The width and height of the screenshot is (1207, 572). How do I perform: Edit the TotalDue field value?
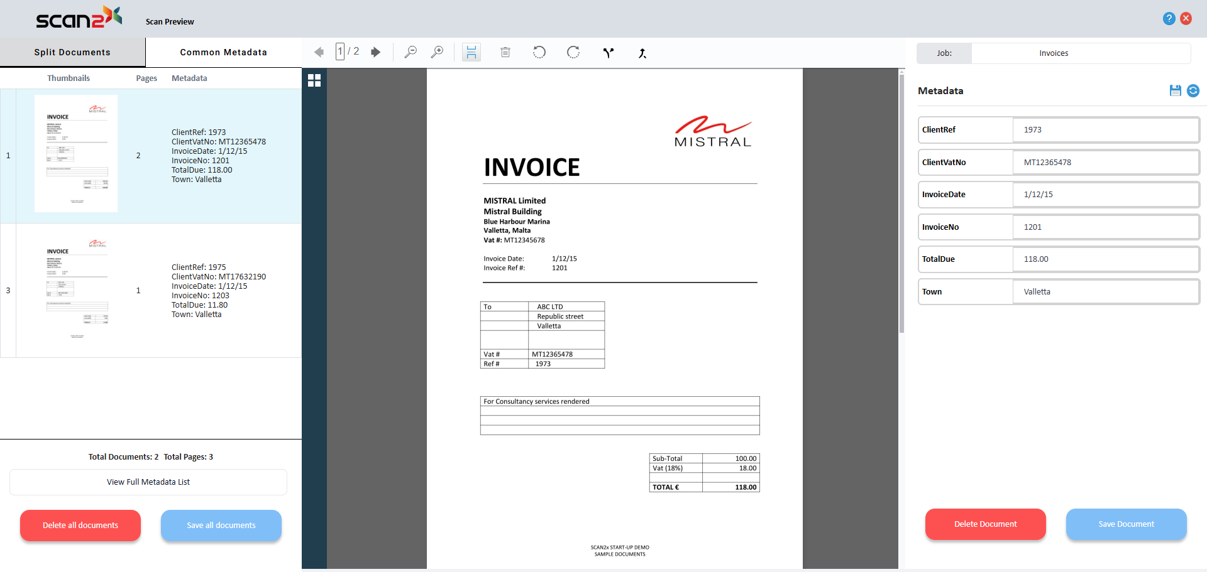[1105, 259]
